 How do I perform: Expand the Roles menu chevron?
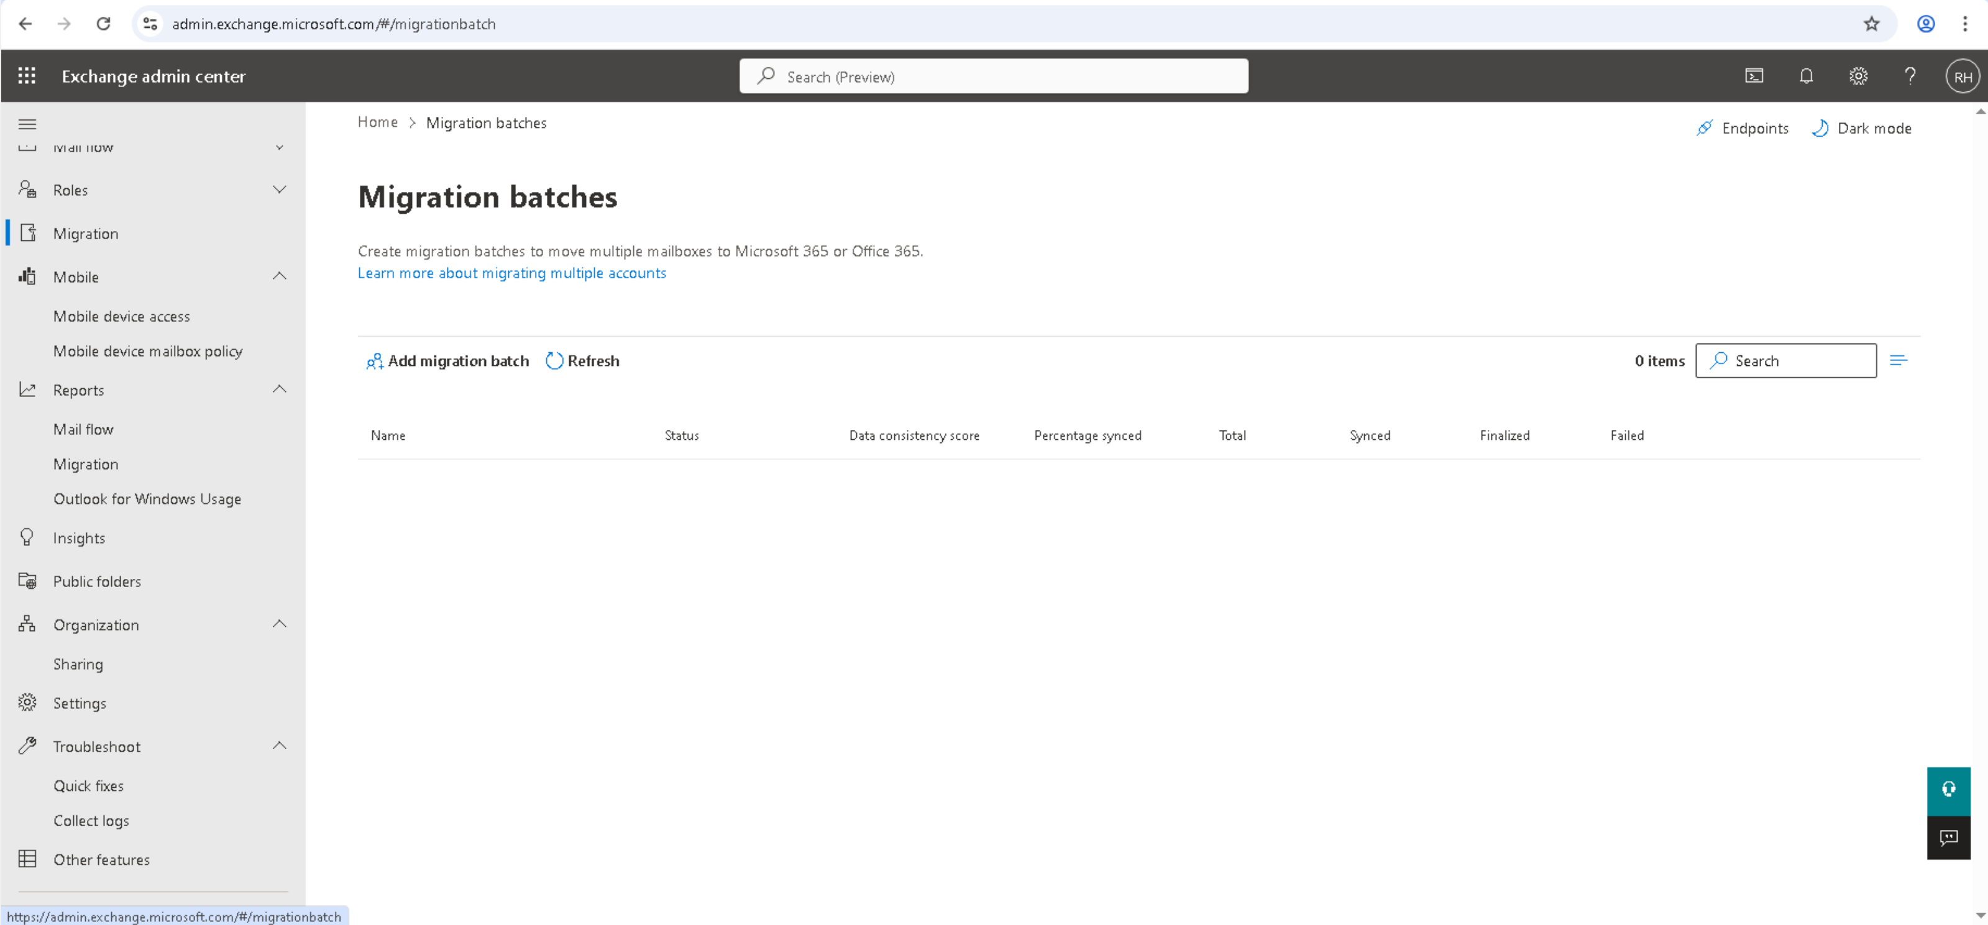coord(280,189)
